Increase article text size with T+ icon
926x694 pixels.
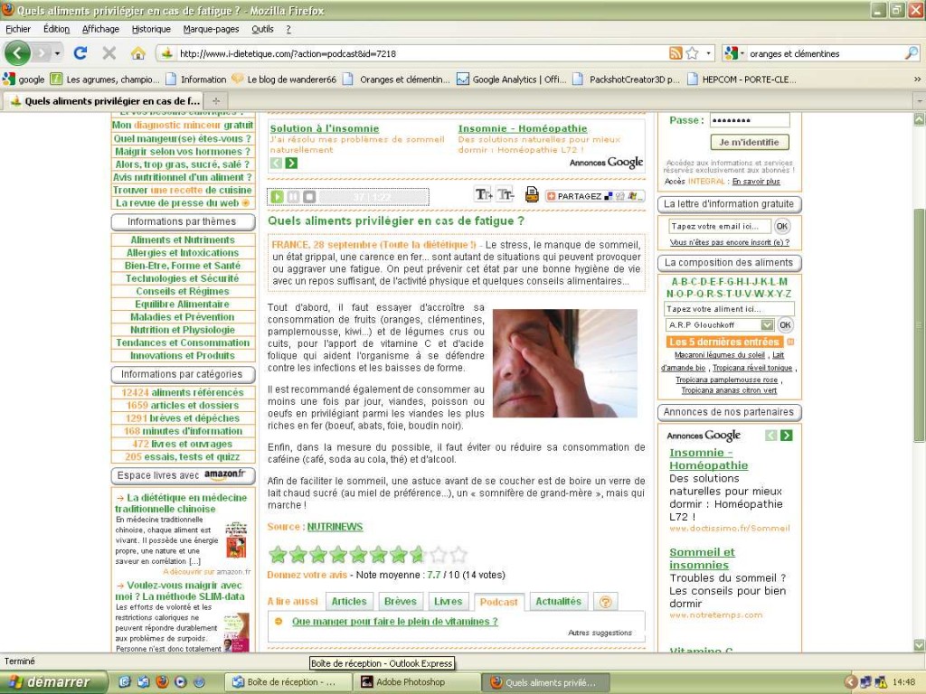483,194
